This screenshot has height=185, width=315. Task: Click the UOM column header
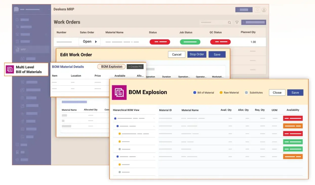[x=275, y=110]
